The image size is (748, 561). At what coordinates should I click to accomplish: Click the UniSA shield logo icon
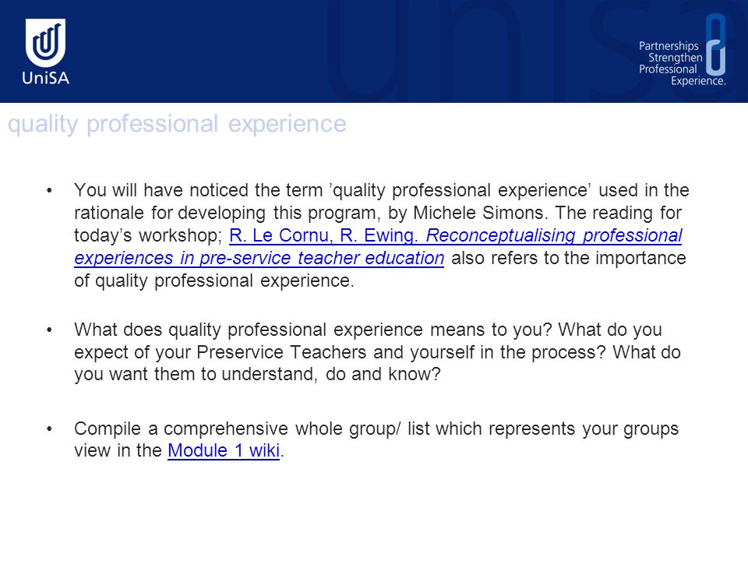[x=45, y=42]
